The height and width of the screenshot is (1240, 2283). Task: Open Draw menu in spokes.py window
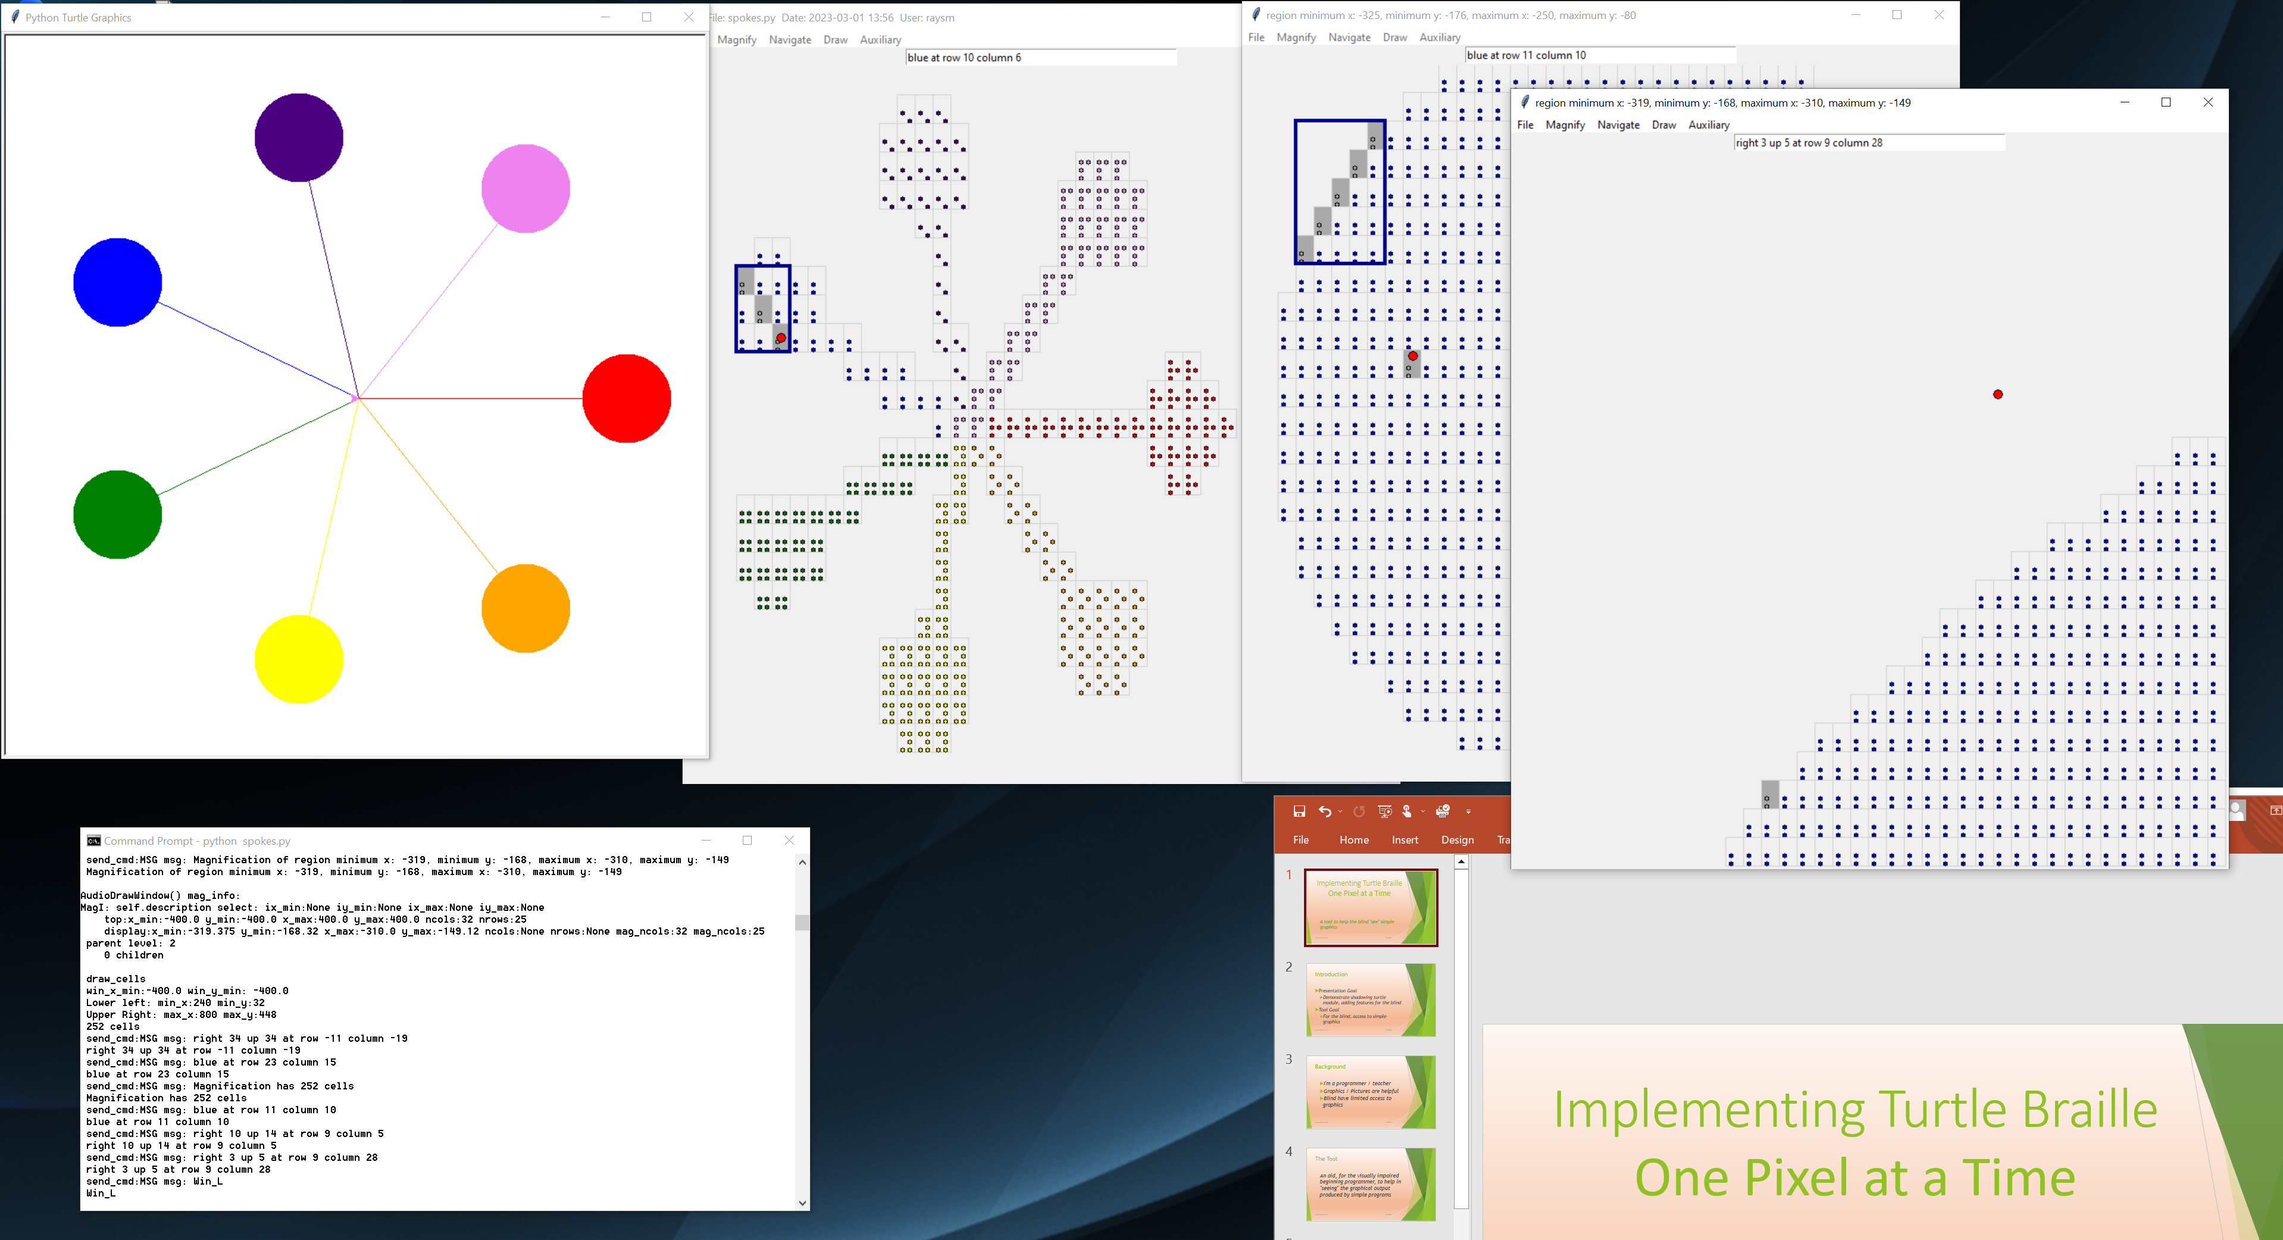835,40
